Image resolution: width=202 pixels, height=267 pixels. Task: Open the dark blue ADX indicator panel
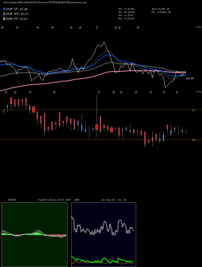pyautogui.click(x=103, y=235)
